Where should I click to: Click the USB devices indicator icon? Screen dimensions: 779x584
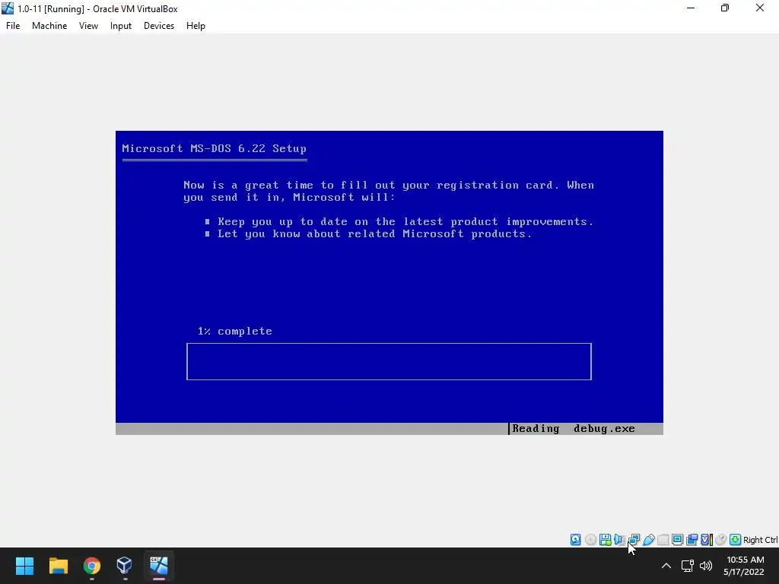click(648, 540)
